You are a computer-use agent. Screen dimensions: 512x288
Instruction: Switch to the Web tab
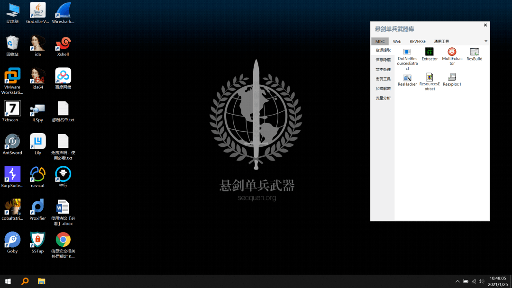(x=397, y=41)
